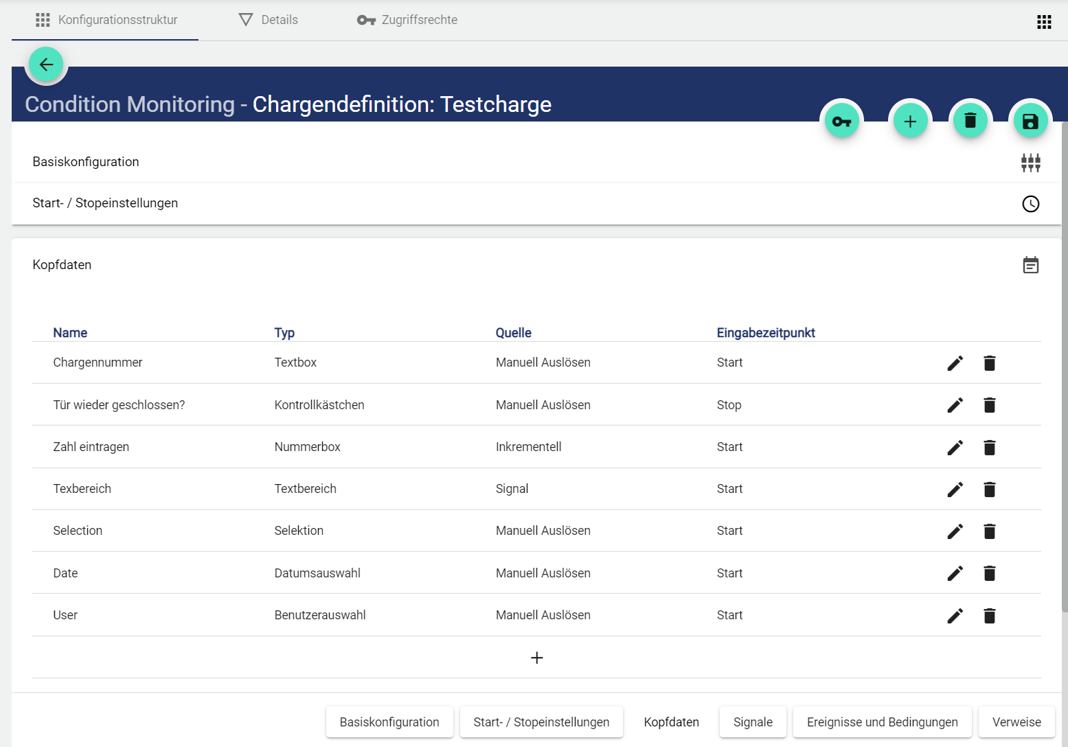Open the apps grid menu at top right
The width and height of the screenshot is (1068, 747).
tap(1044, 22)
